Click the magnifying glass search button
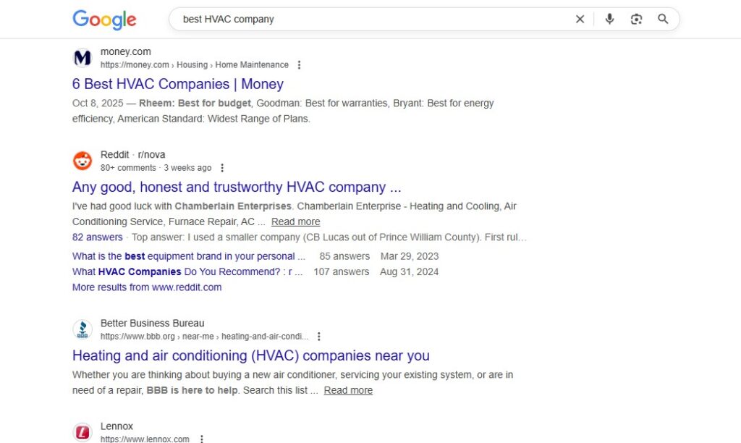Image resolution: width=741 pixels, height=443 pixels. pyautogui.click(x=663, y=19)
